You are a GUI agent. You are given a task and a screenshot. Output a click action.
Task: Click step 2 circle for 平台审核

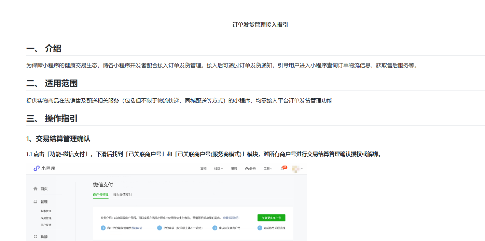pyautogui.click(x=159, y=228)
